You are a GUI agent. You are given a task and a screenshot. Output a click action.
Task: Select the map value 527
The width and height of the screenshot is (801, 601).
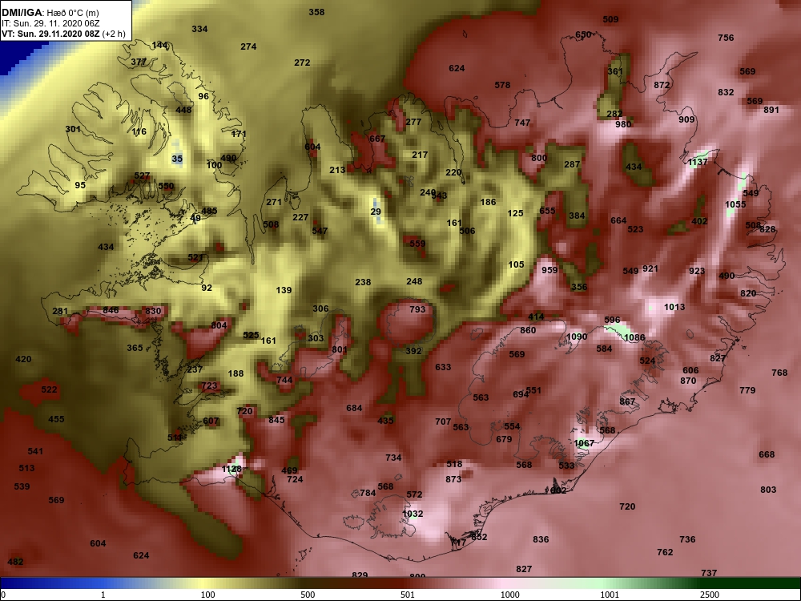(x=142, y=175)
